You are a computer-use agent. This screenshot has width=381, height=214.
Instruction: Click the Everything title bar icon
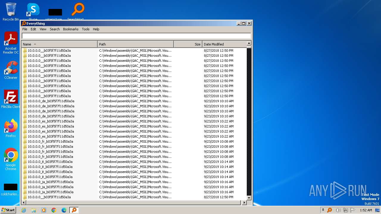24,23
